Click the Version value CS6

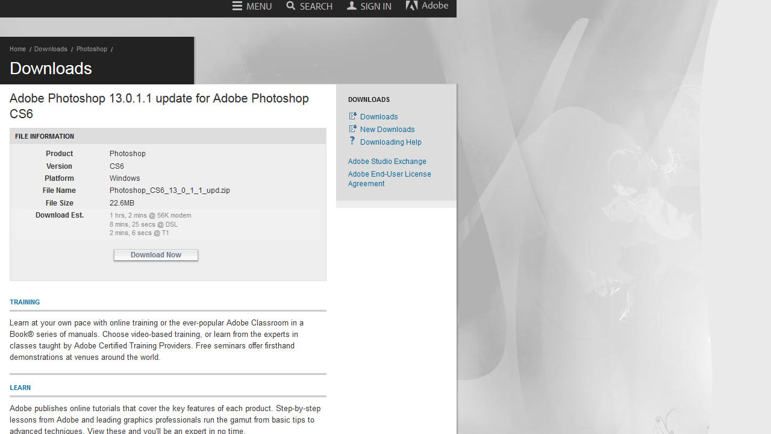point(117,166)
